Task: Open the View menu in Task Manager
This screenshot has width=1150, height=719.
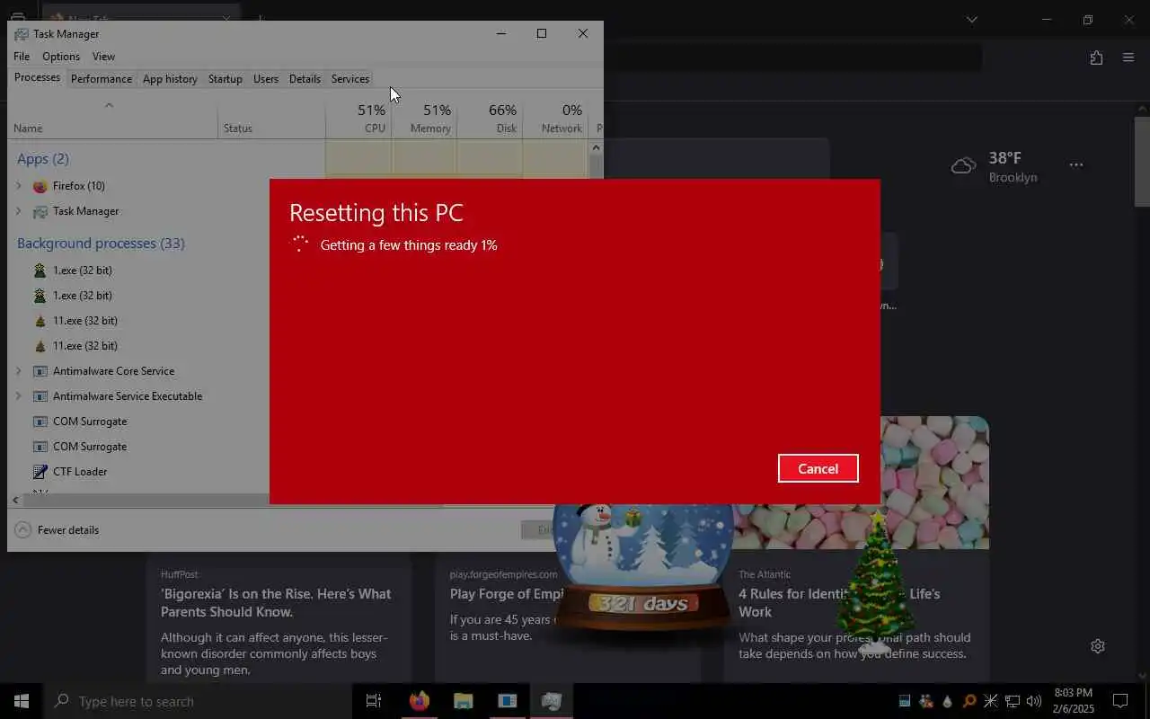Action: (x=103, y=57)
